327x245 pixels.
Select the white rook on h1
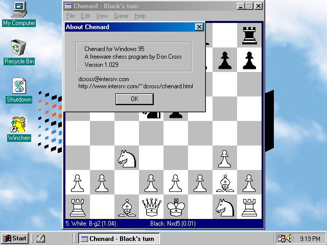point(249,208)
